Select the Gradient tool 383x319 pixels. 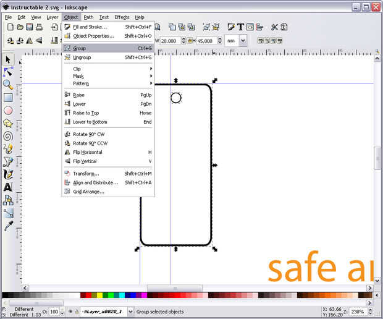click(x=8, y=213)
